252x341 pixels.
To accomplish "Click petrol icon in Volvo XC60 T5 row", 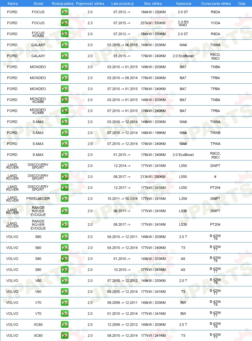I will click(65, 335).
